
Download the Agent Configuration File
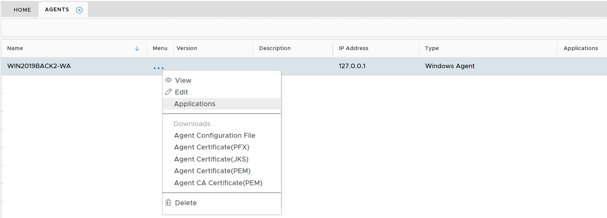coord(215,136)
